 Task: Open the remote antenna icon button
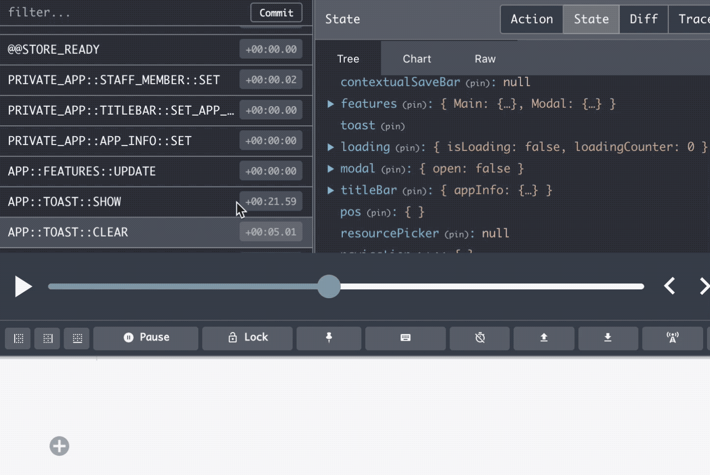[x=672, y=338]
